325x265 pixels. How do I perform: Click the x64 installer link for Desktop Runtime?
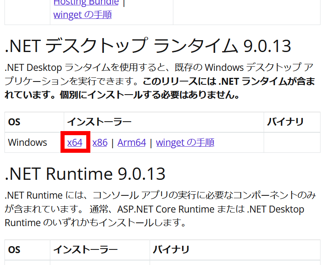point(75,143)
